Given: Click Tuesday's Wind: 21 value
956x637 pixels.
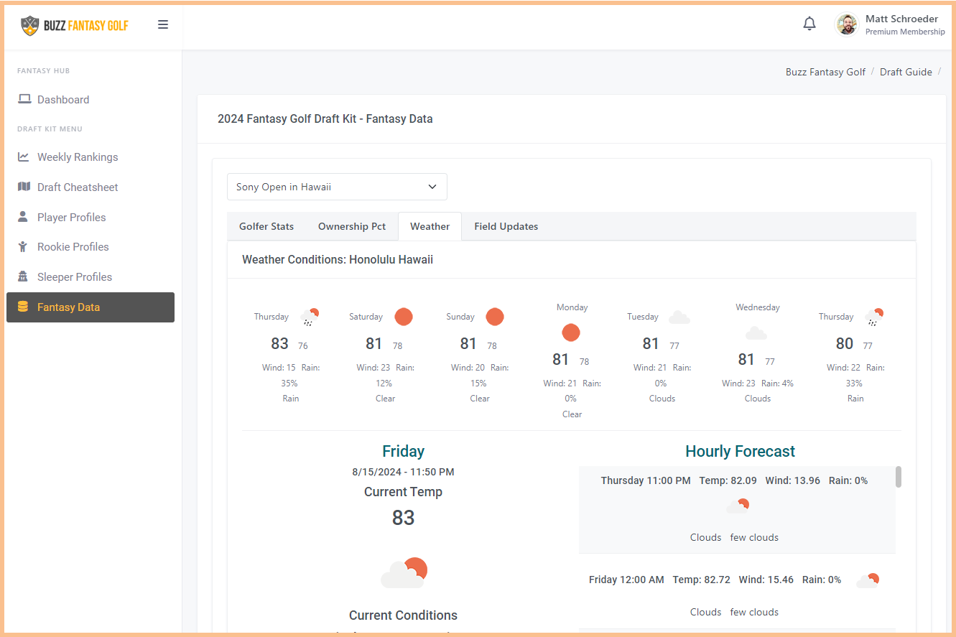Looking at the screenshot, I should 650,368.
